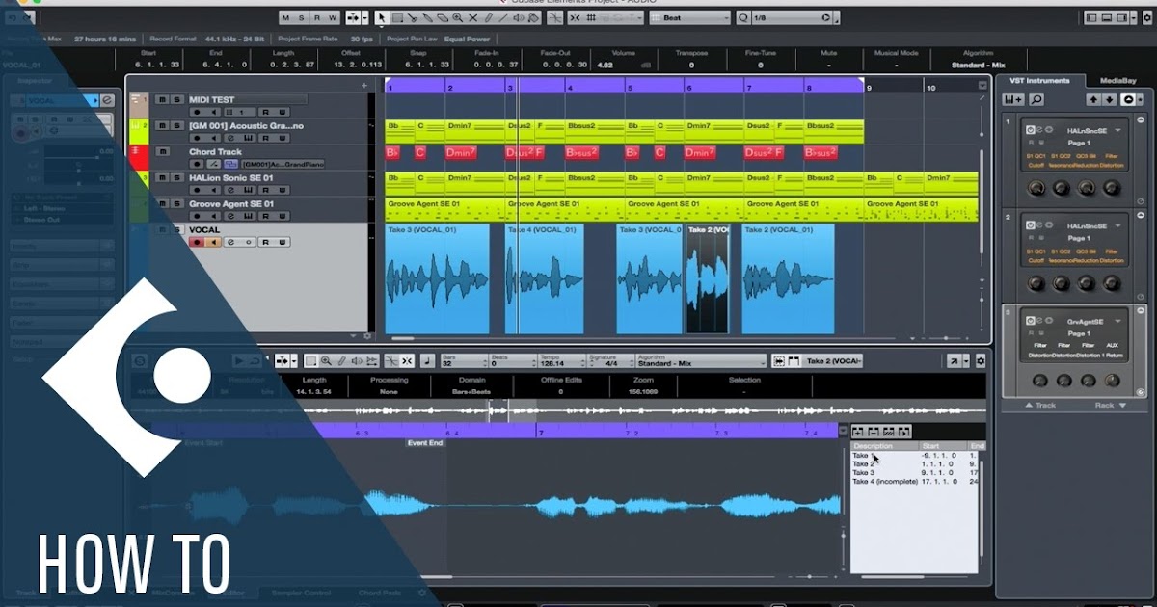Toggle auto-scroll in the main toolbar
The width and height of the screenshot is (1157, 607).
tap(351, 17)
